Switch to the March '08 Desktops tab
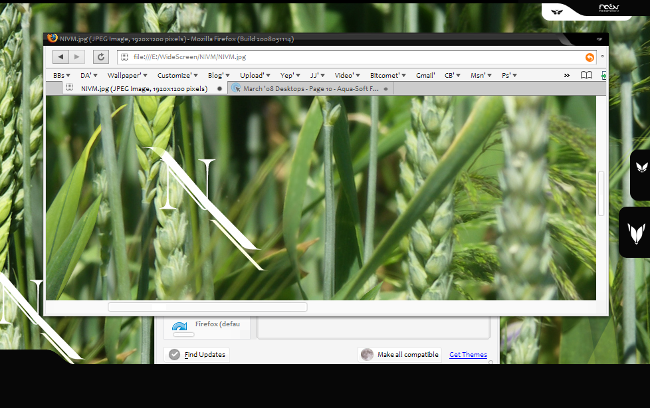Viewport: 650px width, 408px height. click(x=310, y=88)
